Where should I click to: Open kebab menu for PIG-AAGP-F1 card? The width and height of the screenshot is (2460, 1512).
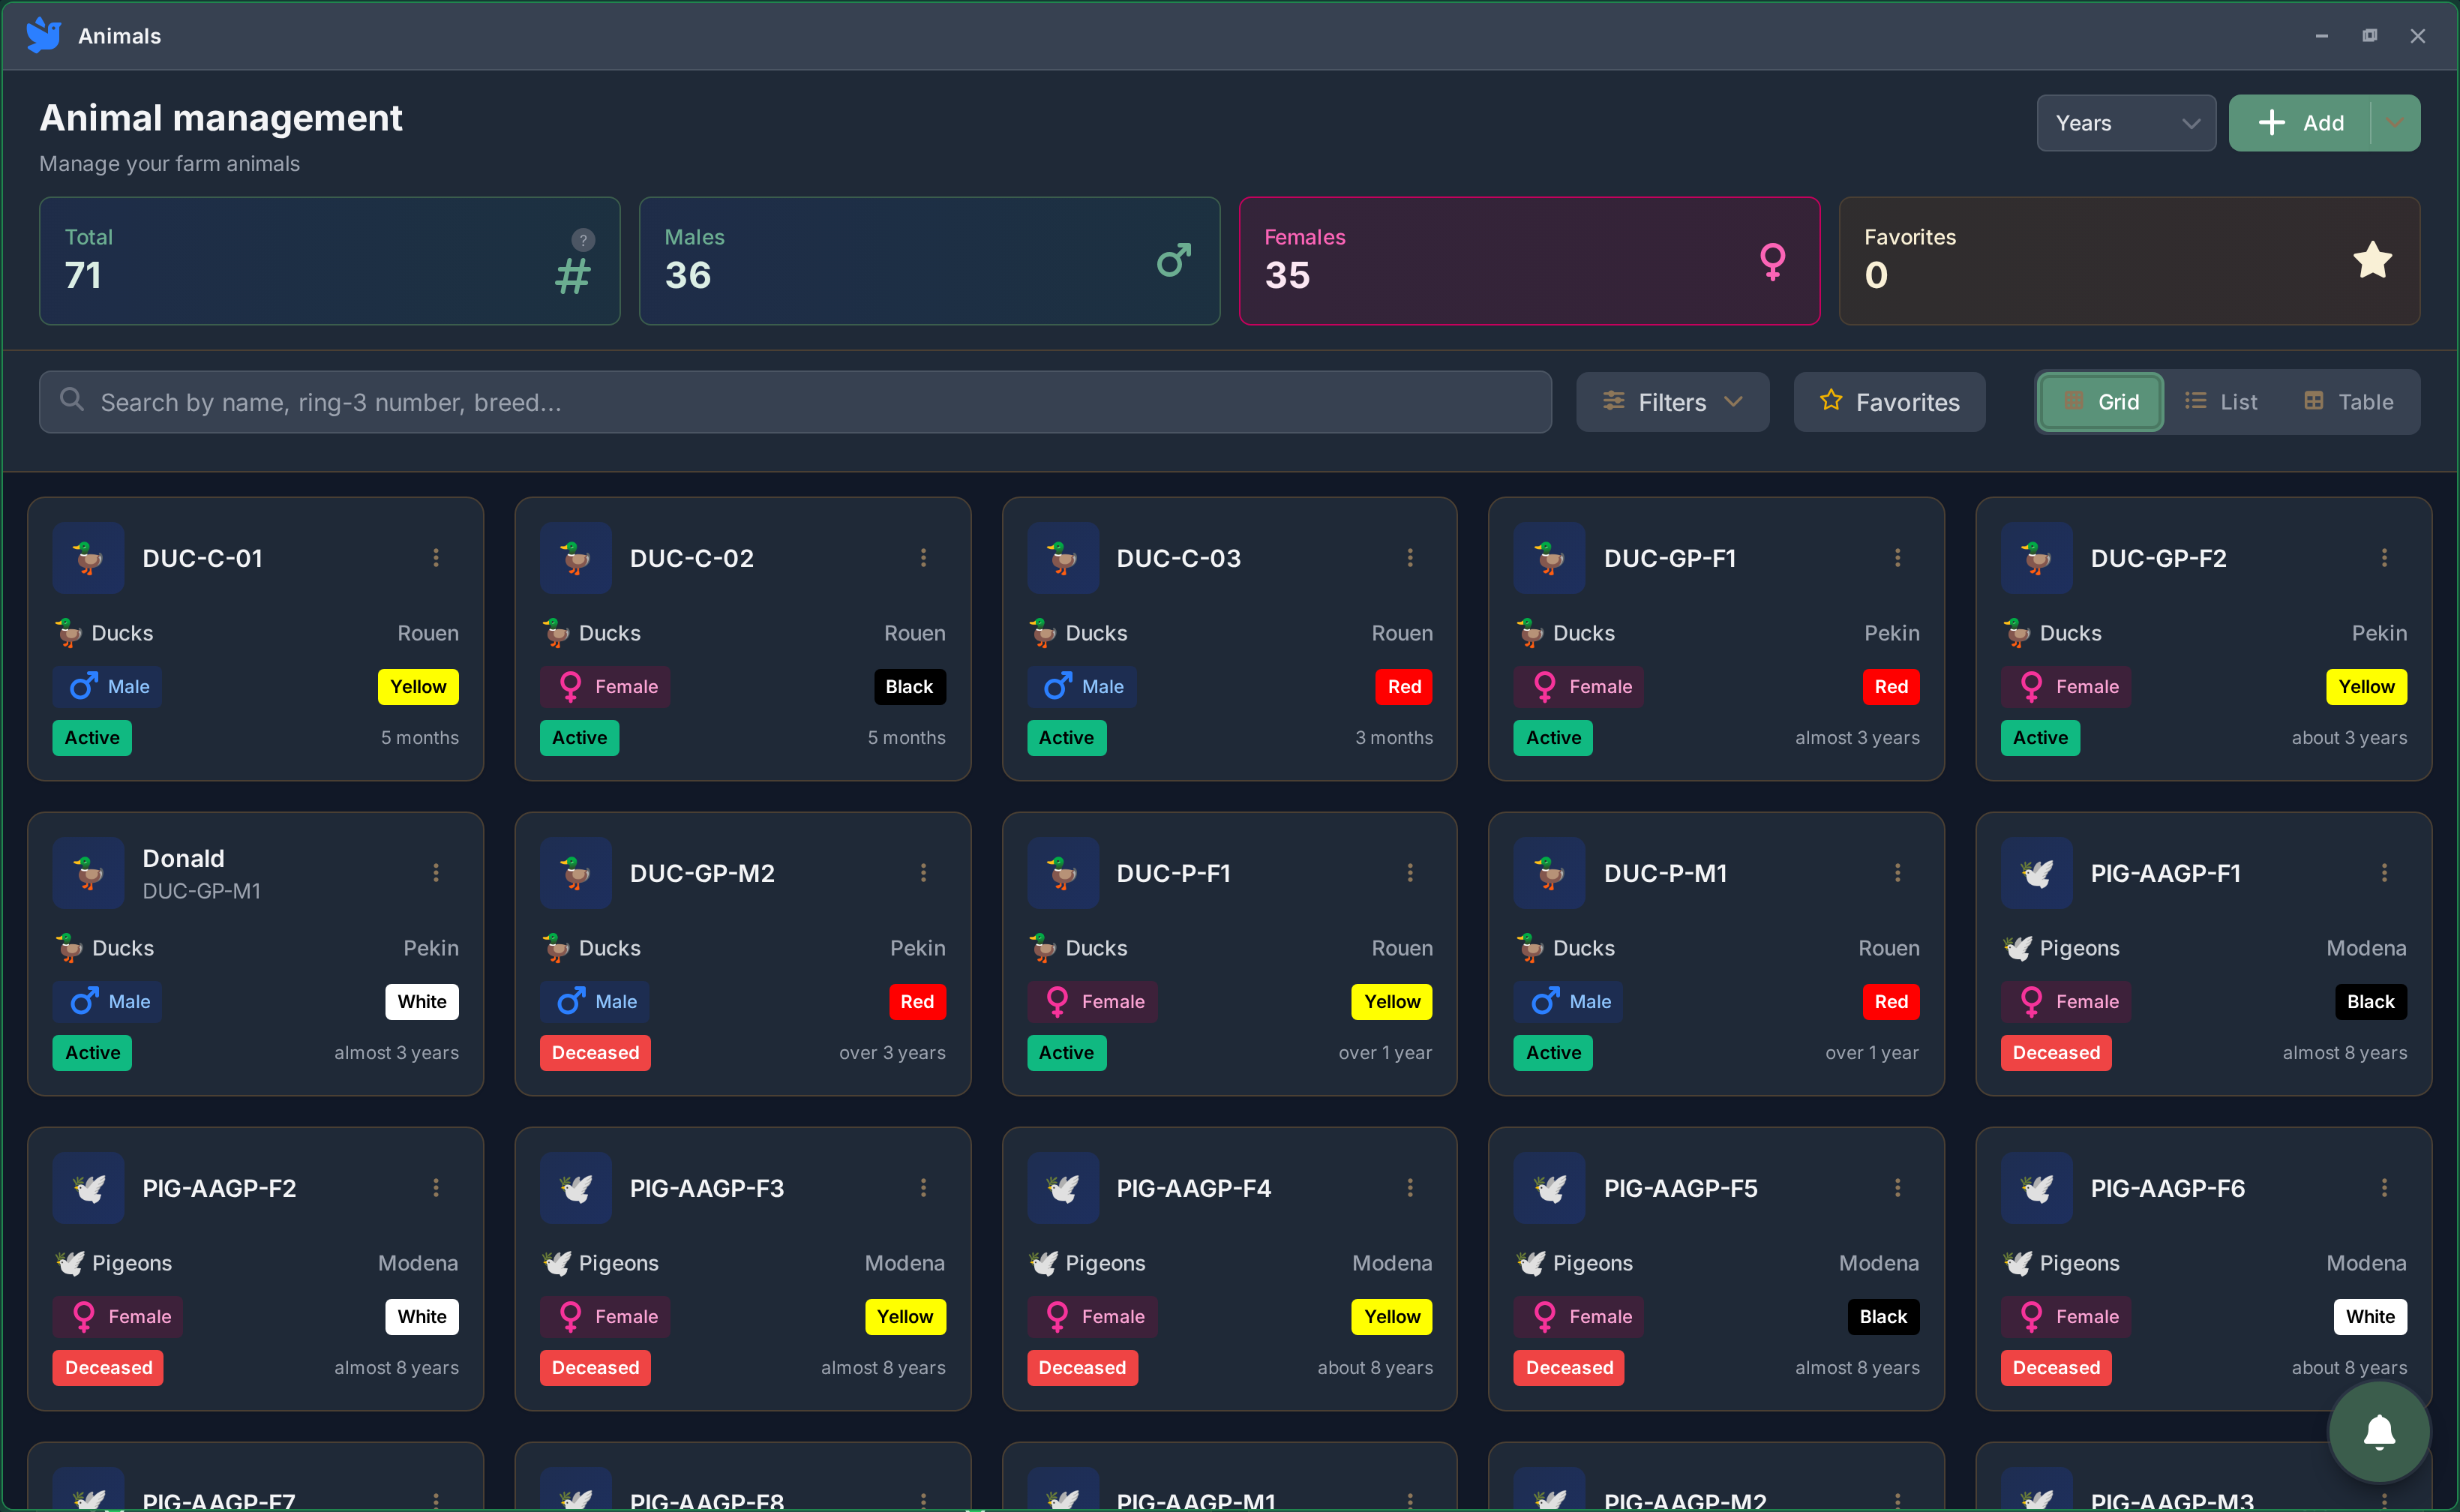tap(2384, 873)
